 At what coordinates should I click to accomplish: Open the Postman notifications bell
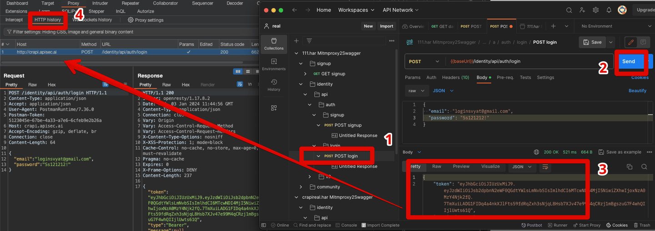[609, 10]
